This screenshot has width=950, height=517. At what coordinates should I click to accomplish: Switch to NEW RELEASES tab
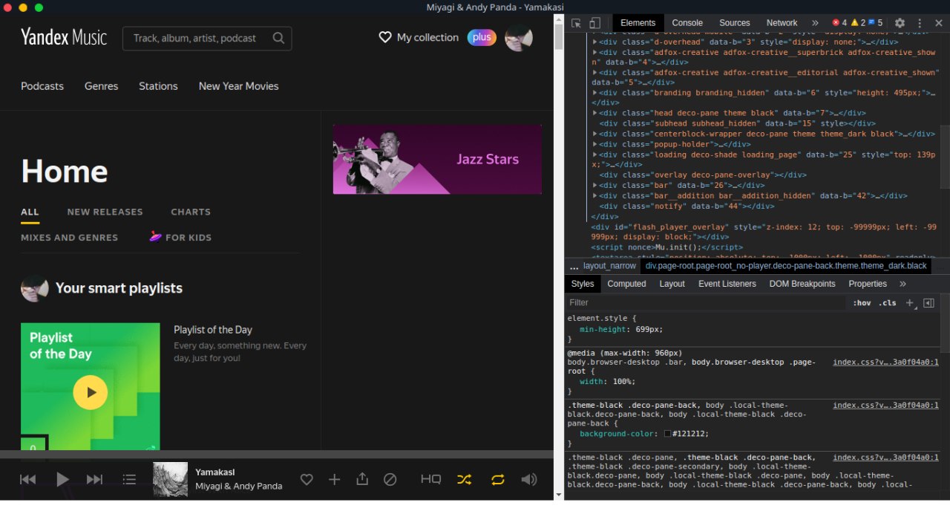pos(105,212)
